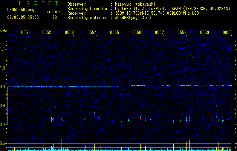Click the 0554 time axis label
This screenshot has width=237, height=151.
coord(92,32)
